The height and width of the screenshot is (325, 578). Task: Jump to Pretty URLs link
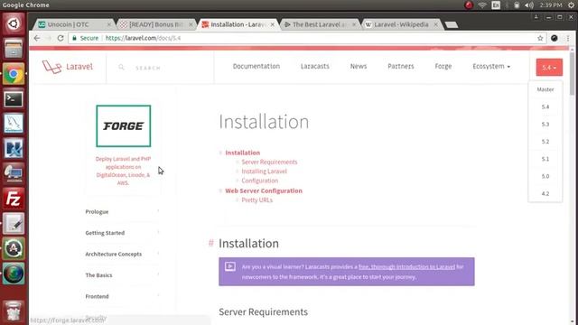click(x=256, y=200)
